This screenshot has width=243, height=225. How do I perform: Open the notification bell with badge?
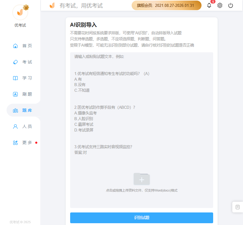[209, 5]
